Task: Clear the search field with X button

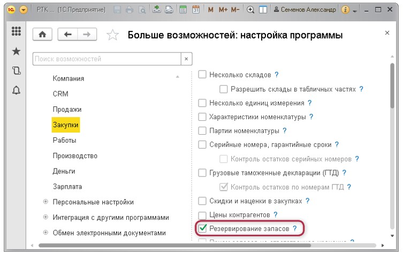Action: click(186, 59)
